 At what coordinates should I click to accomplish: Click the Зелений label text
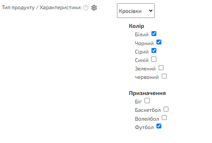[x=145, y=69]
